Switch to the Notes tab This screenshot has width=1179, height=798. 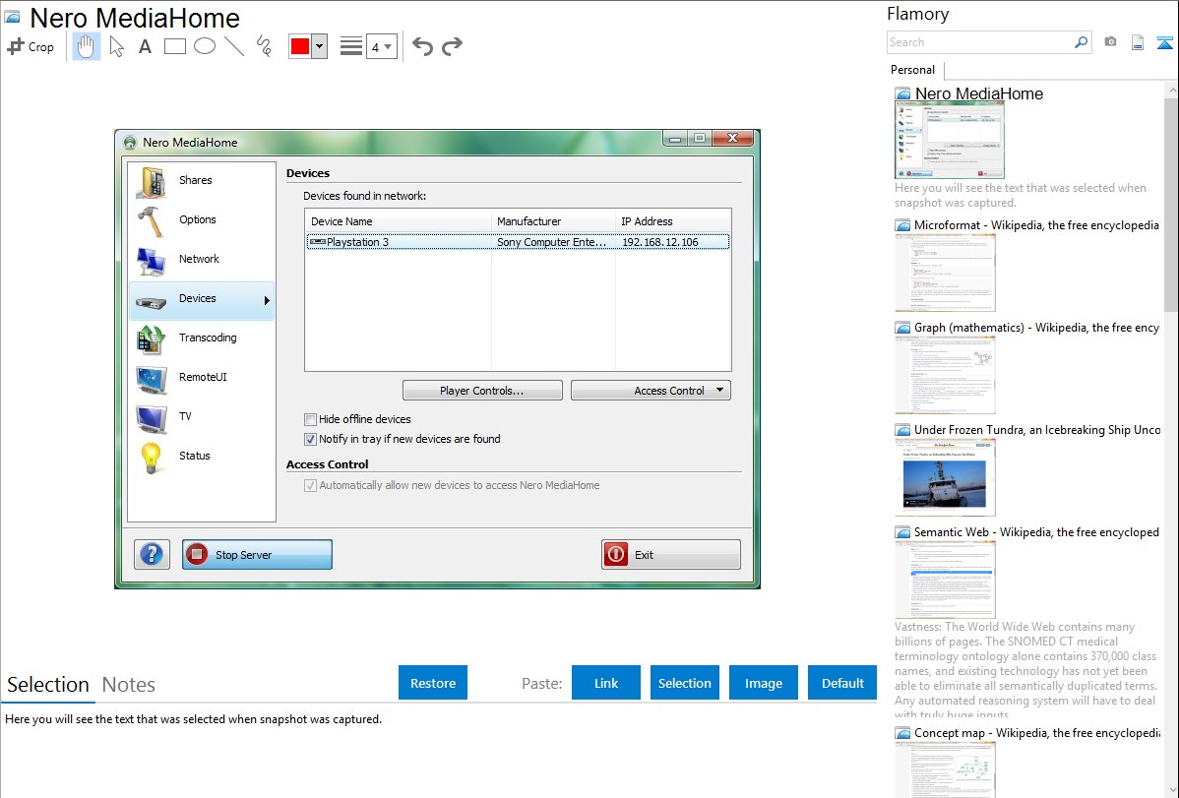[129, 685]
